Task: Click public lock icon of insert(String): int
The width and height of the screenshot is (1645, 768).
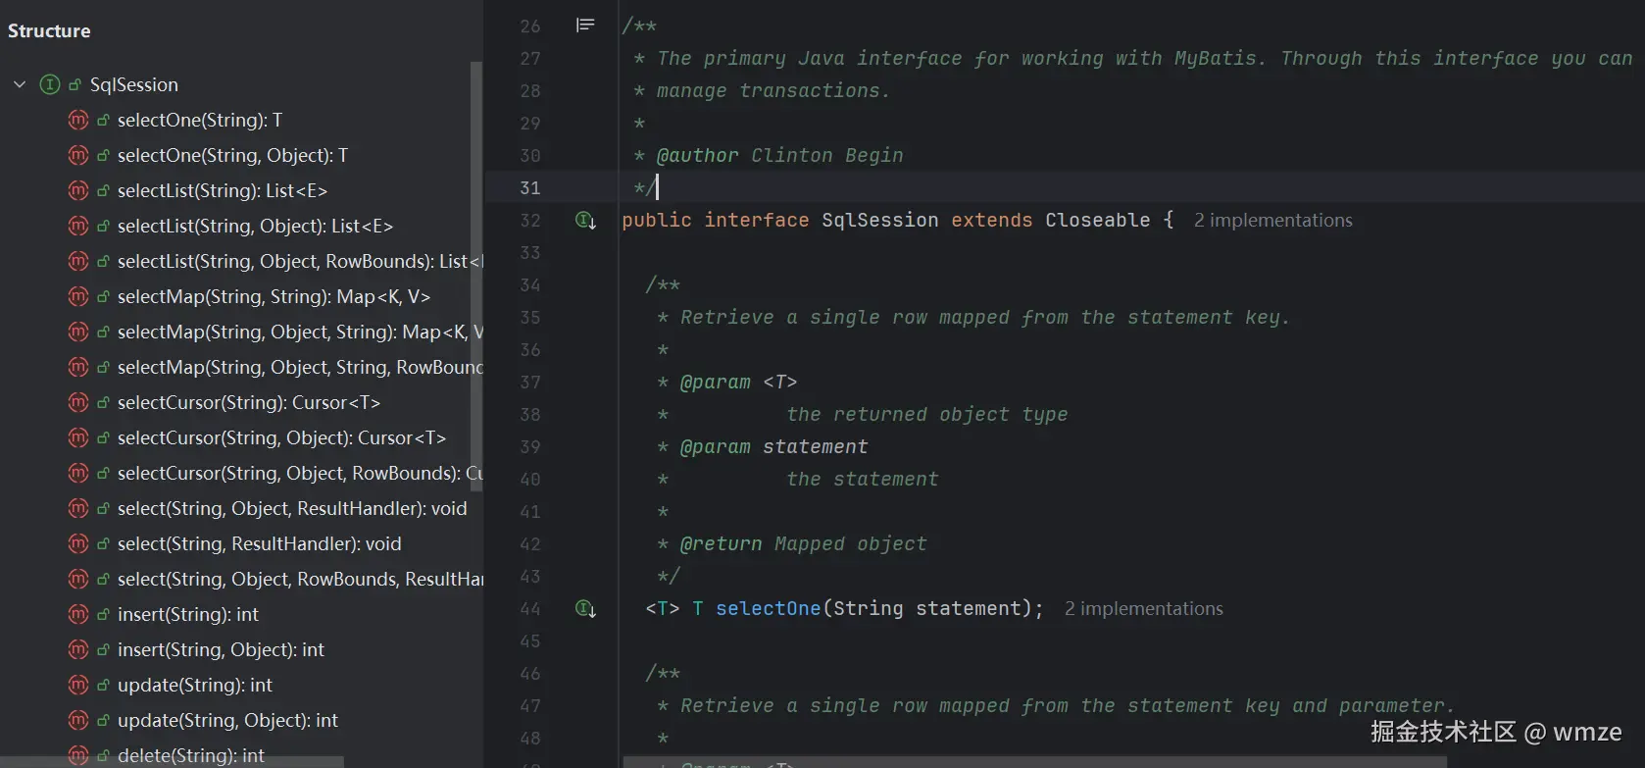Action: [x=103, y=615]
